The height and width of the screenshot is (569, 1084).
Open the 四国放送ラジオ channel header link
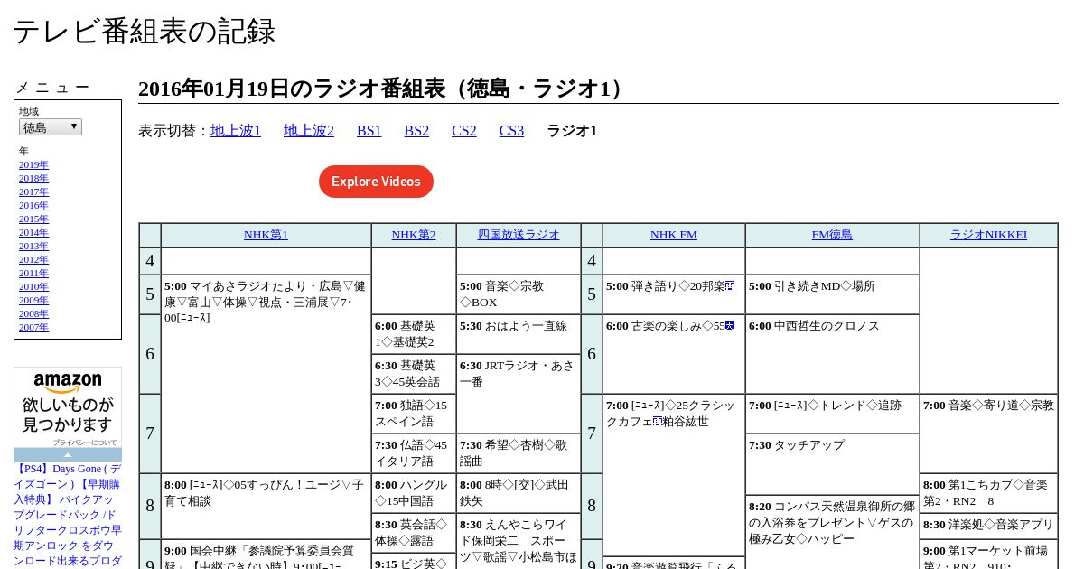pyautogui.click(x=519, y=235)
